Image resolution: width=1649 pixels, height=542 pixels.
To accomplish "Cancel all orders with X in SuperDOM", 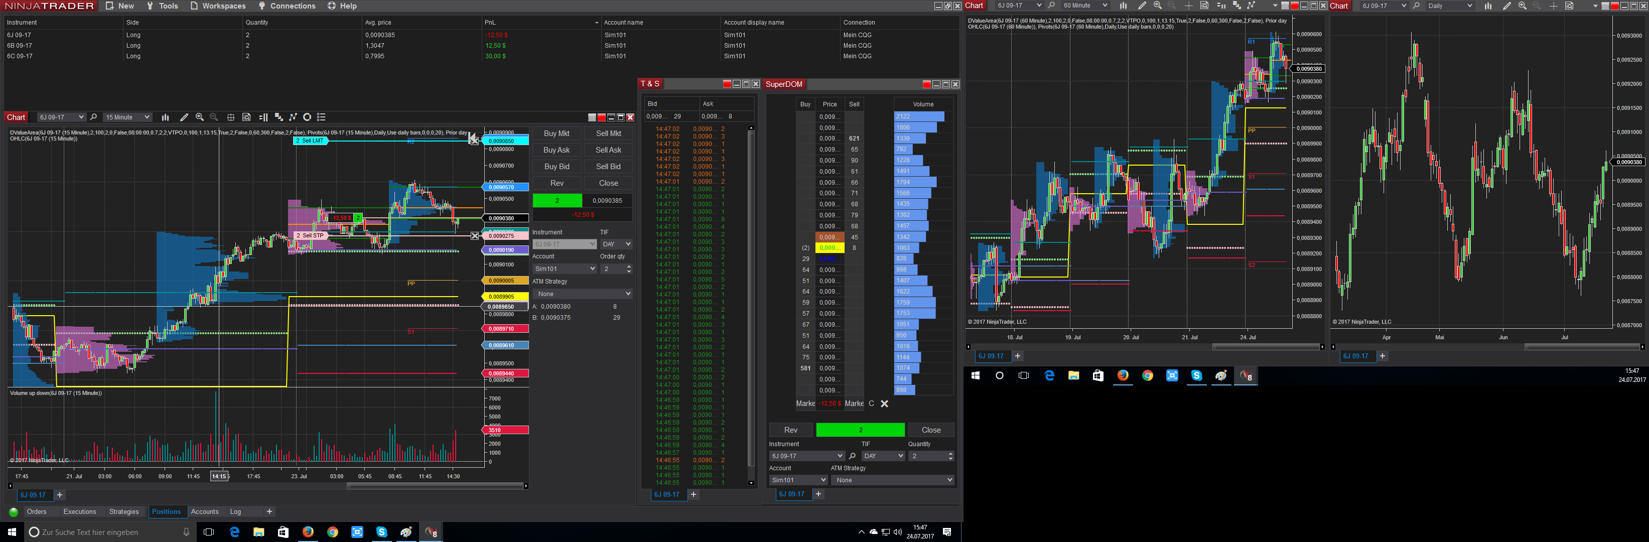I will pyautogui.click(x=884, y=404).
